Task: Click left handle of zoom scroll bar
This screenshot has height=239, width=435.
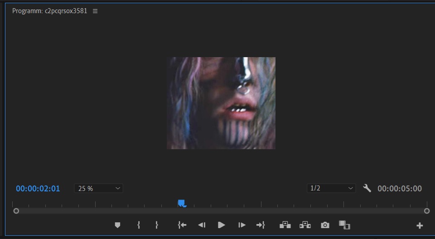Action: tap(16, 211)
